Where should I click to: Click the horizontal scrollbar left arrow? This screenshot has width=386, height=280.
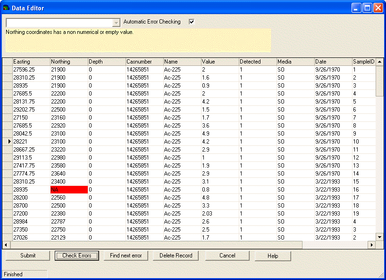6,245
